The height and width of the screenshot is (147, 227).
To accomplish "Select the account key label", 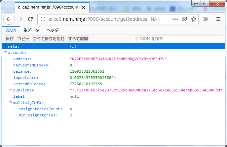I will 17,53.
